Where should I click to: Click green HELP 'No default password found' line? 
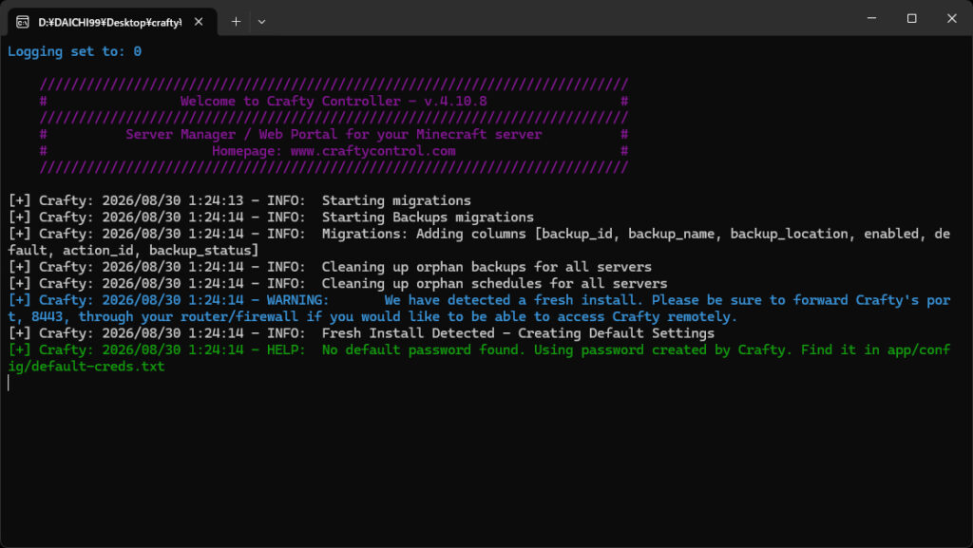pos(479,350)
